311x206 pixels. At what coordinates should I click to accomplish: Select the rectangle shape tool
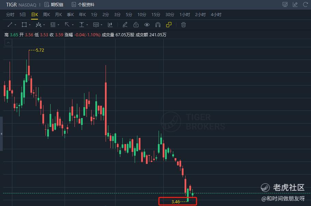(x=24, y=25)
